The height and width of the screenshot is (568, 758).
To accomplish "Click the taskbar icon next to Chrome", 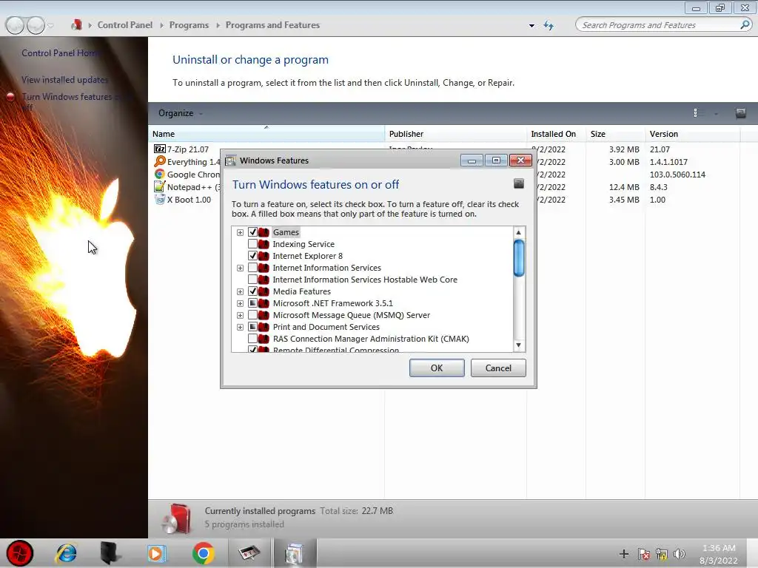I will click(x=249, y=552).
